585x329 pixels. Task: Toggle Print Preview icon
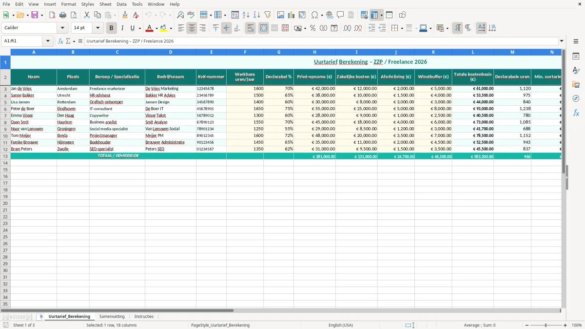click(73, 15)
